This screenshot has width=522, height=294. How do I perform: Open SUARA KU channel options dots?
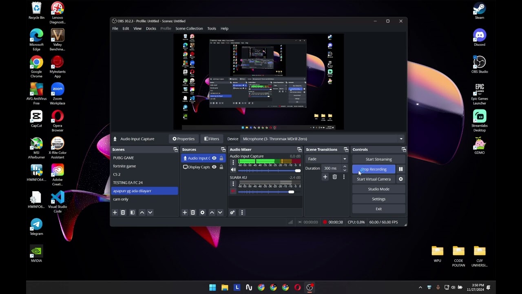233,184
